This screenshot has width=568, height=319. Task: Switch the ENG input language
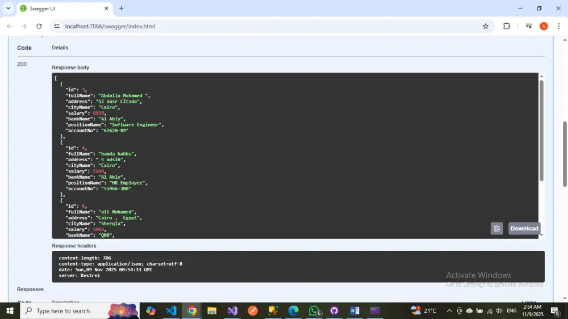[512, 310]
